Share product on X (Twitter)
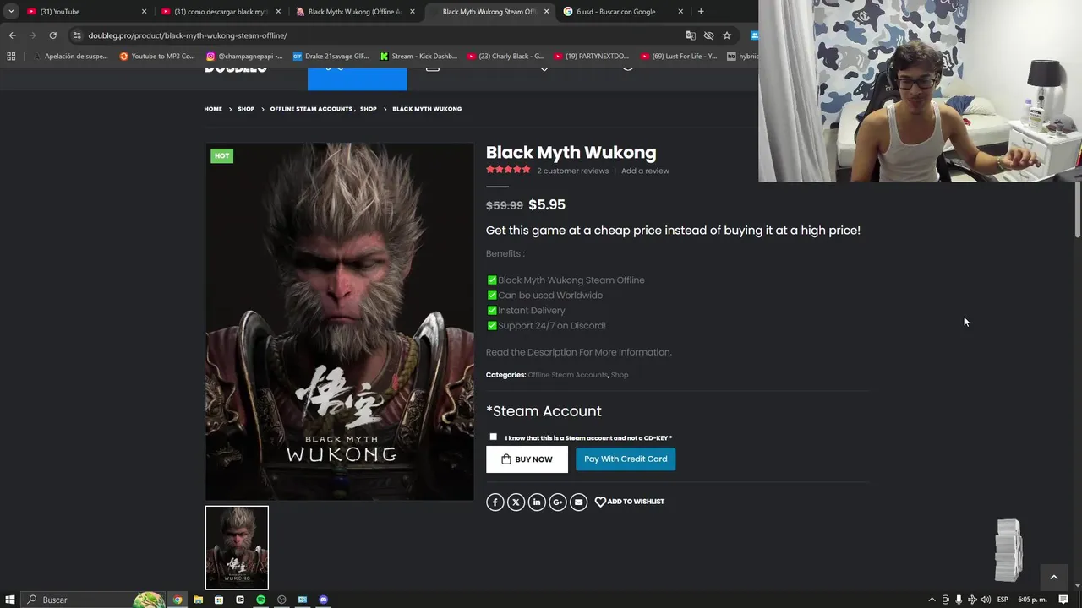 (516, 502)
